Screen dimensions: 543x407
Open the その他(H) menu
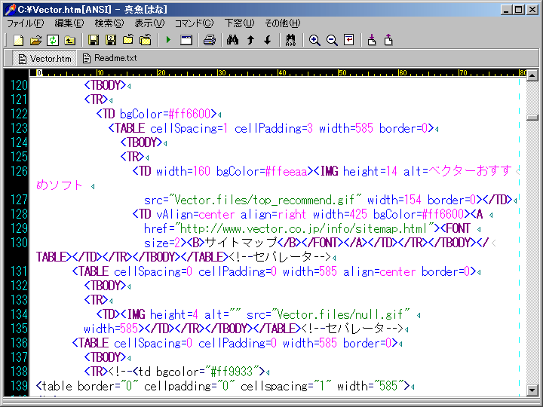pos(283,23)
